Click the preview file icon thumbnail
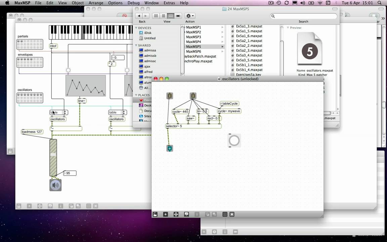Image resolution: width=387 pixels, height=242 pixels. pyautogui.click(x=310, y=48)
